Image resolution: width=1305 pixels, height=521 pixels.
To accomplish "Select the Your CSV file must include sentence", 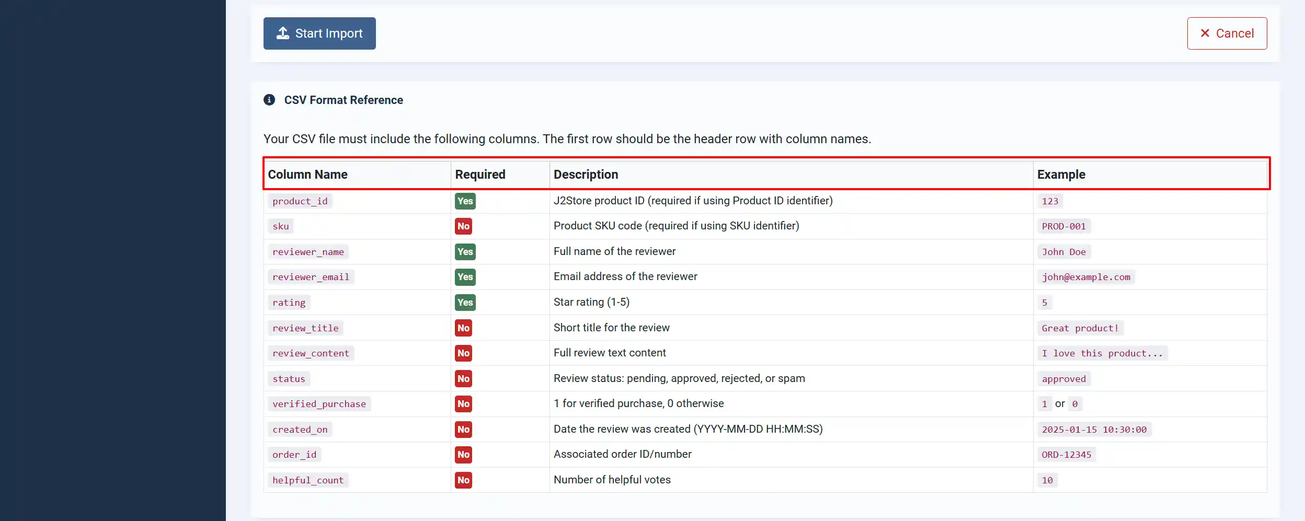I will click(567, 139).
